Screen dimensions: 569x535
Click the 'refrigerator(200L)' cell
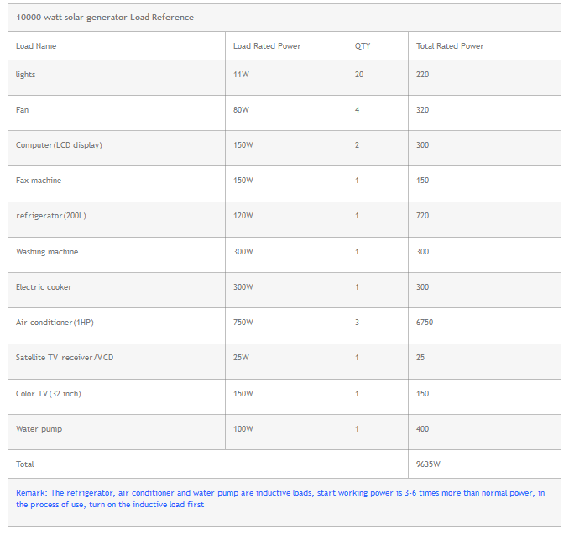pos(51,216)
